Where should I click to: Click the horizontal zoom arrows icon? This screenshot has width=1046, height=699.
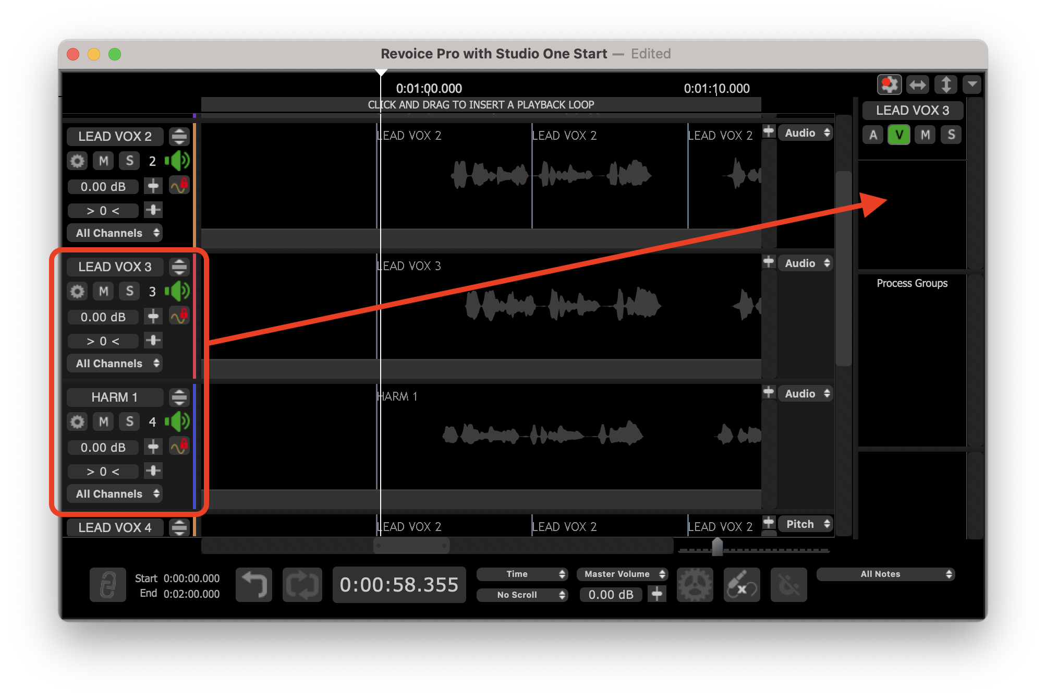pos(917,85)
